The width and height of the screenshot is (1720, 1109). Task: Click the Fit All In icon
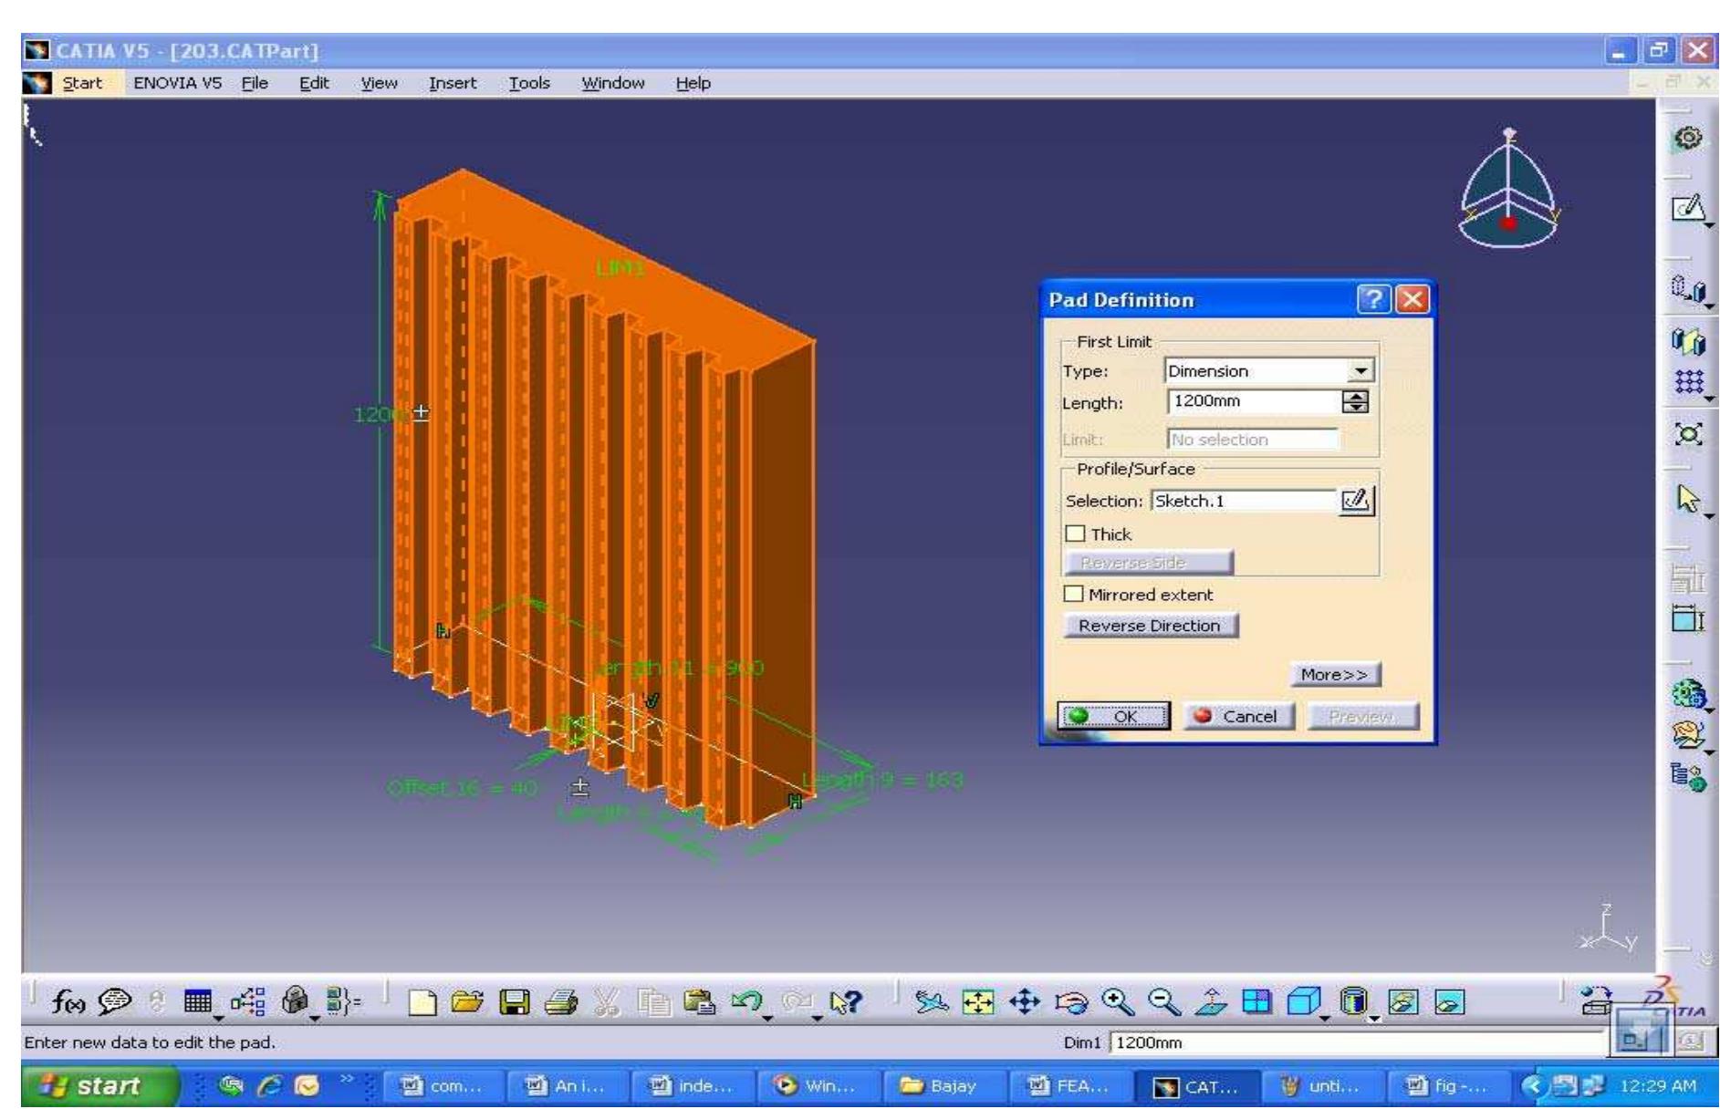click(976, 1003)
